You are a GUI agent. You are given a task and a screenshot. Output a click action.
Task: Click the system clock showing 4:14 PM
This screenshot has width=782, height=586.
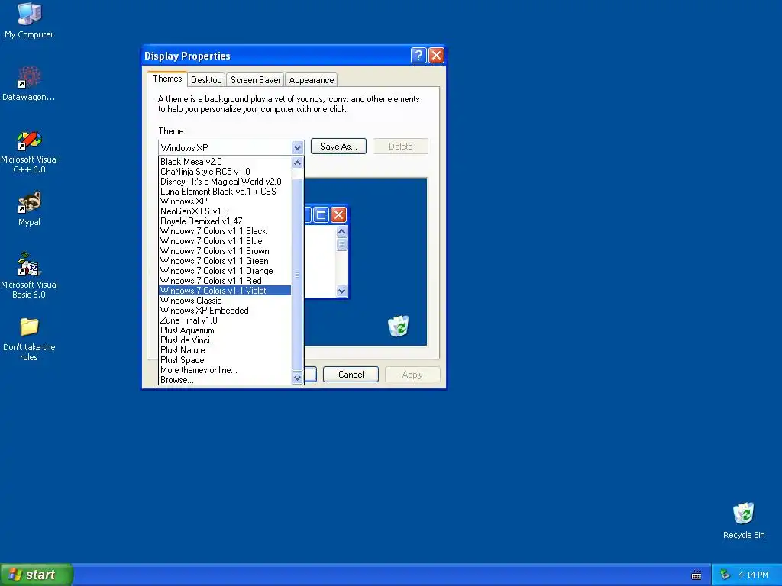click(754, 575)
